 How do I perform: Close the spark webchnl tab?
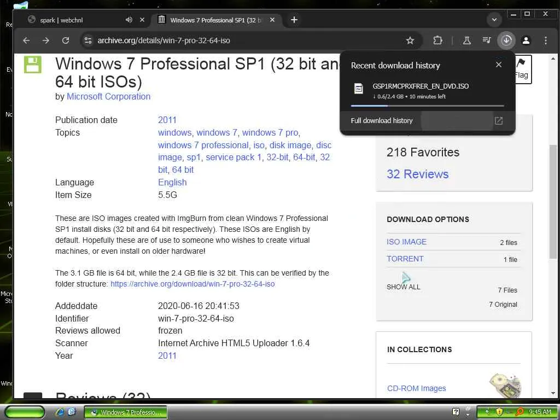pyautogui.click(x=142, y=20)
